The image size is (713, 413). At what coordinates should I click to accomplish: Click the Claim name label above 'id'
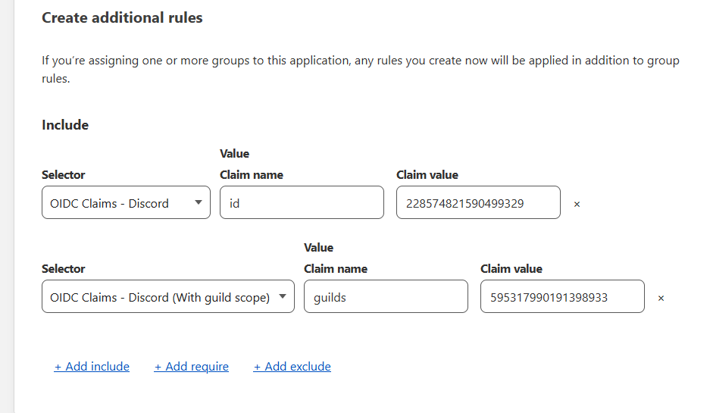tap(252, 174)
